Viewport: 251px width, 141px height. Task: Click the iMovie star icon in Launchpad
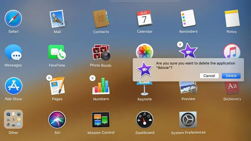point(188,51)
